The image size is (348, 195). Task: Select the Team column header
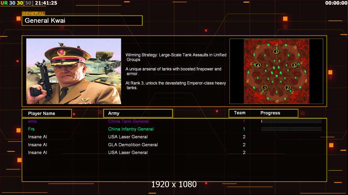pyautogui.click(x=240, y=113)
